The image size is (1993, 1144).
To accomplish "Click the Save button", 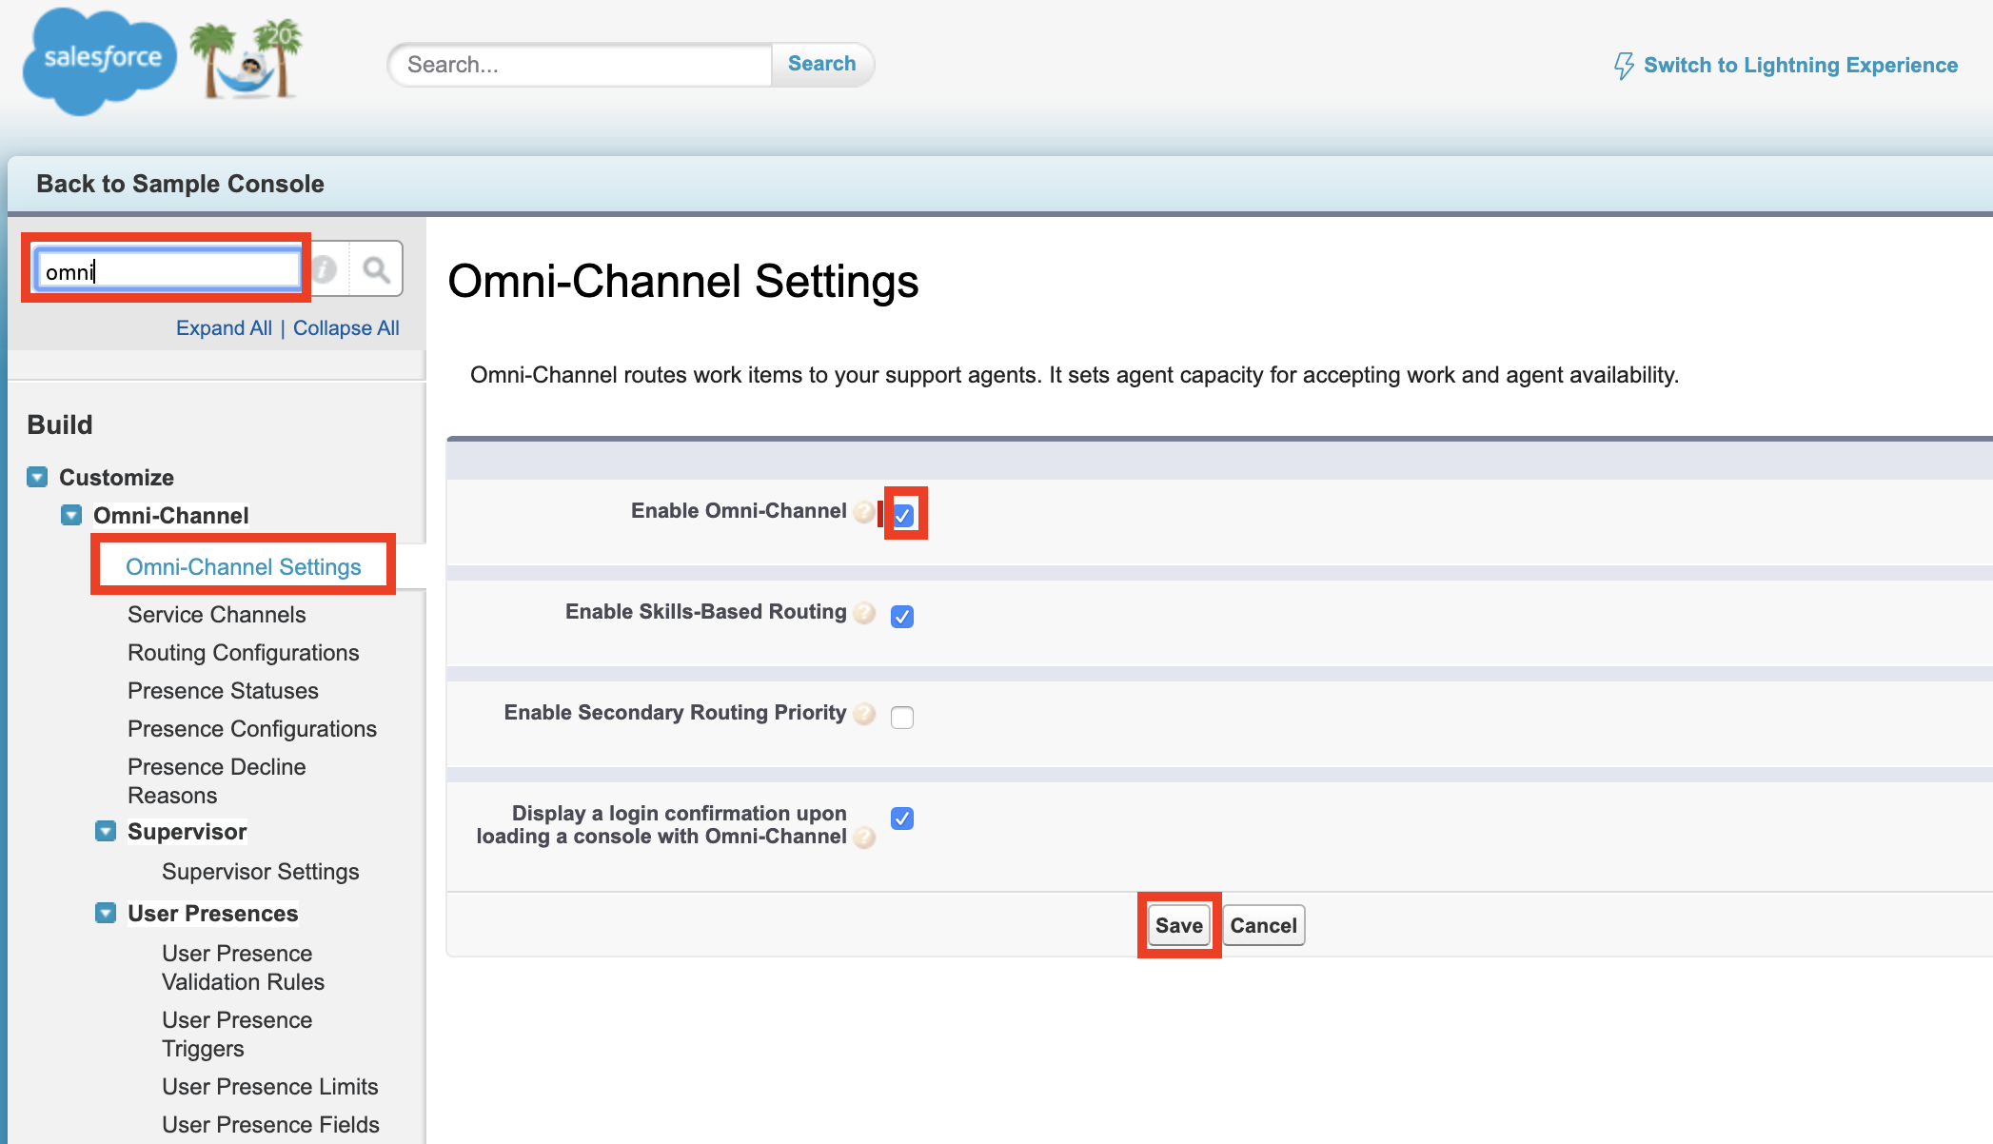I will pyautogui.click(x=1178, y=925).
